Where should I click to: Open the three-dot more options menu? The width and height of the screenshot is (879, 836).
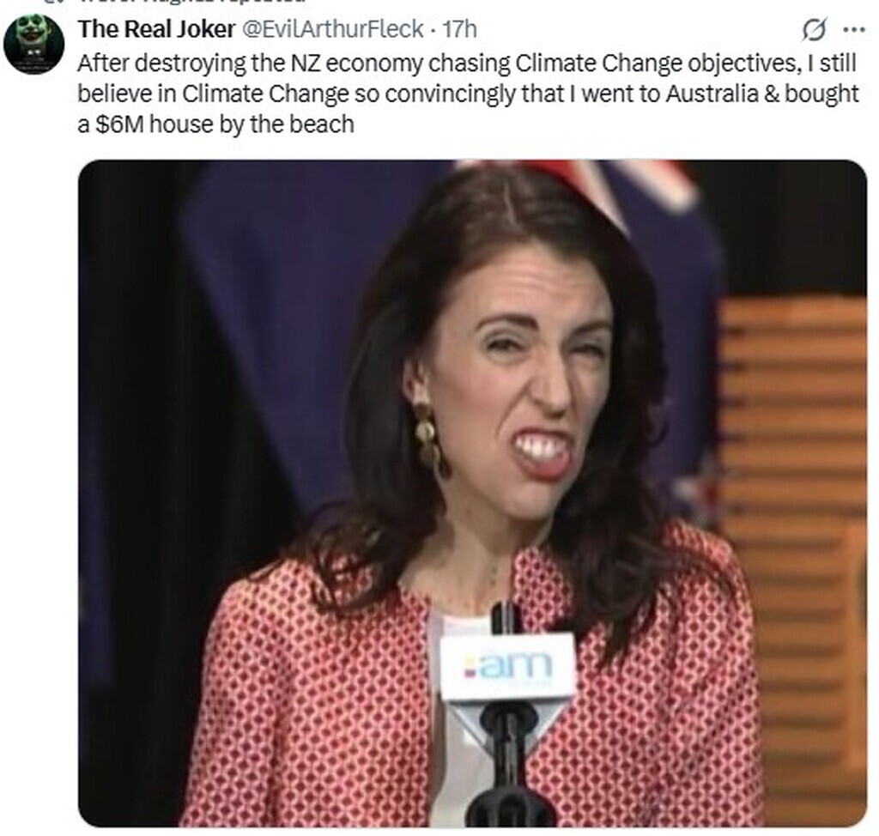coord(854,30)
